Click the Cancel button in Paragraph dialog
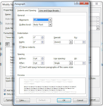 80,100
